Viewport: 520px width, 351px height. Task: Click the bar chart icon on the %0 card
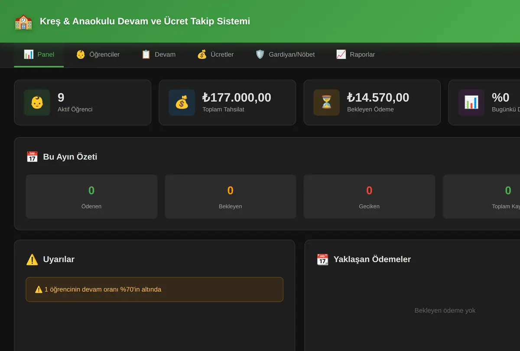pyautogui.click(x=471, y=103)
